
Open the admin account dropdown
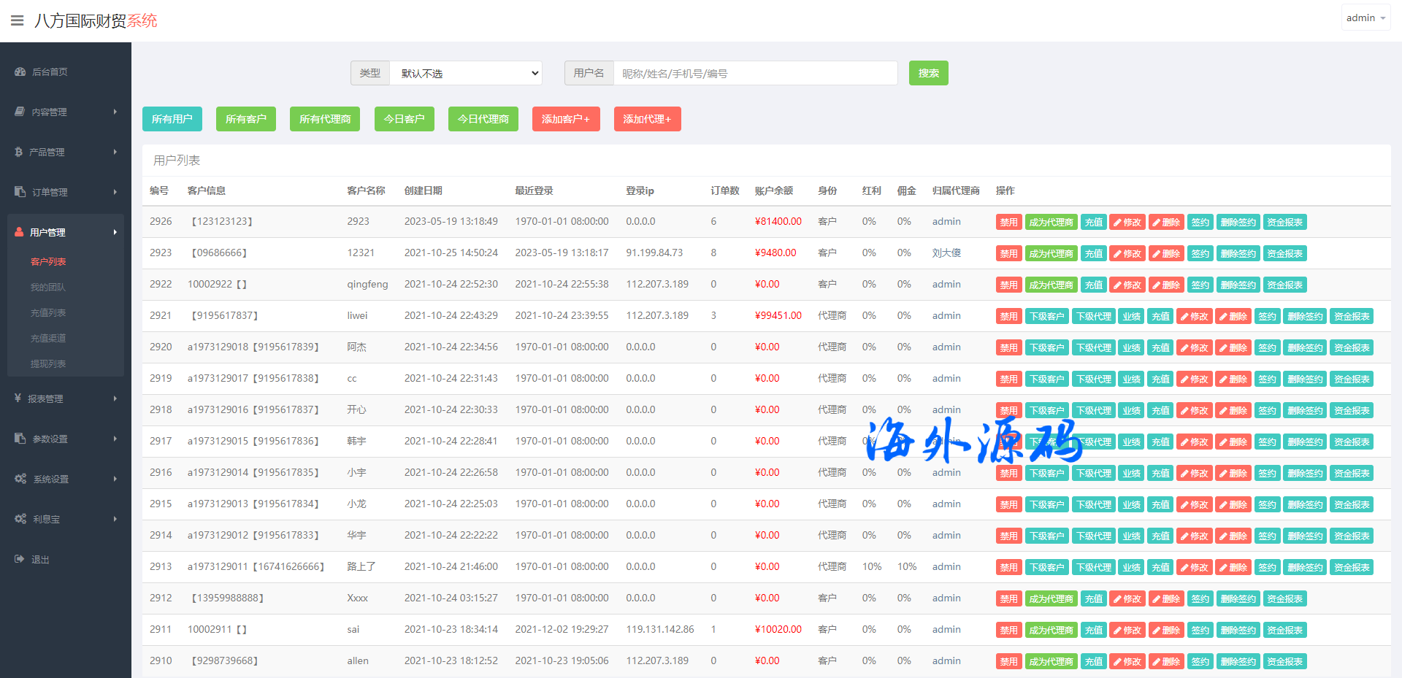[x=1365, y=18]
